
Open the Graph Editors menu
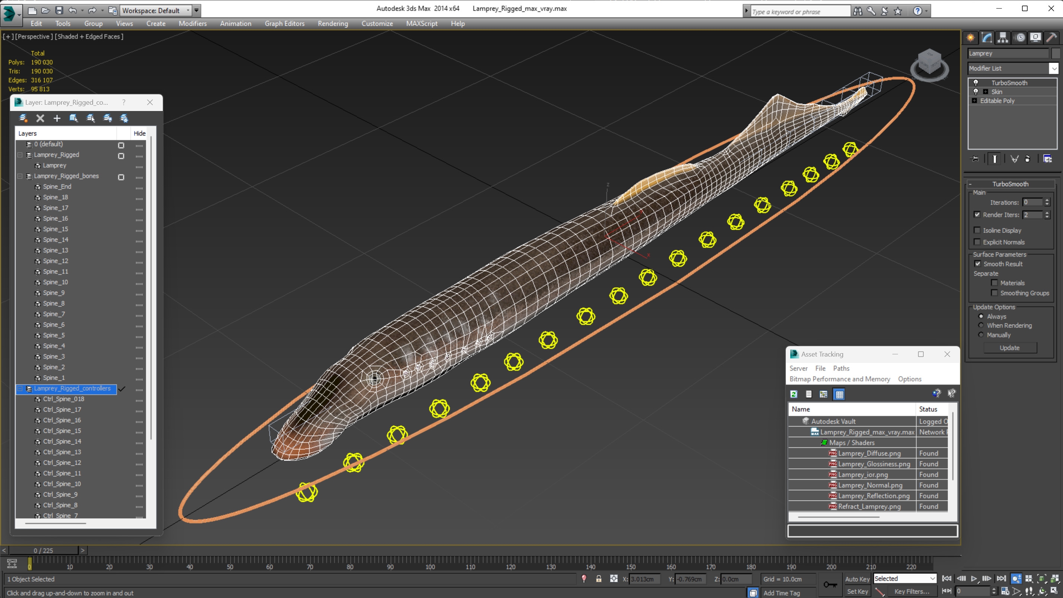(x=284, y=23)
